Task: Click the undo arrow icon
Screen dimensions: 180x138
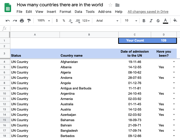Action: click(x=8, y=21)
